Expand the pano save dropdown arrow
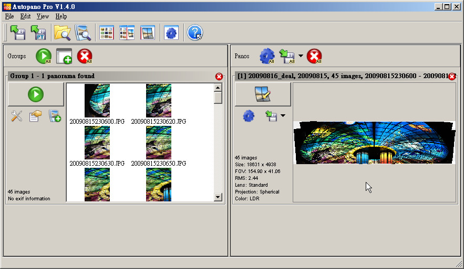Viewport: 464px width, 269px height. [283, 115]
